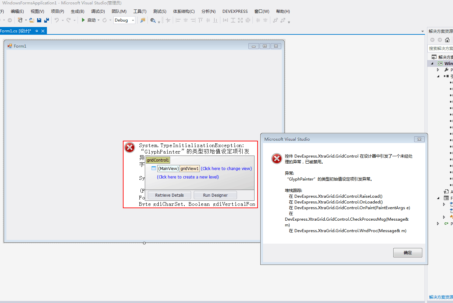This screenshot has height=303, width=453.
Task: Open the 视图(V) menu
Action: click(37, 11)
